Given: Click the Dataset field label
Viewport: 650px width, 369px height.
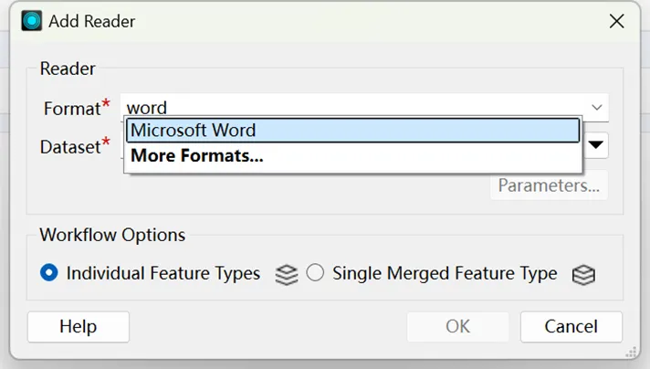Looking at the screenshot, I should click(x=69, y=145).
